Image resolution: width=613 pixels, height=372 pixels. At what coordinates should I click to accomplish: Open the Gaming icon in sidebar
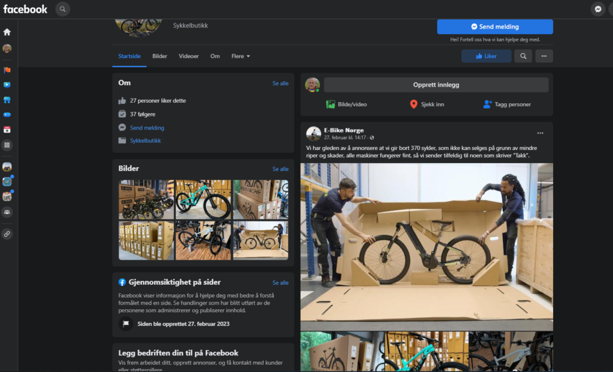point(7,115)
